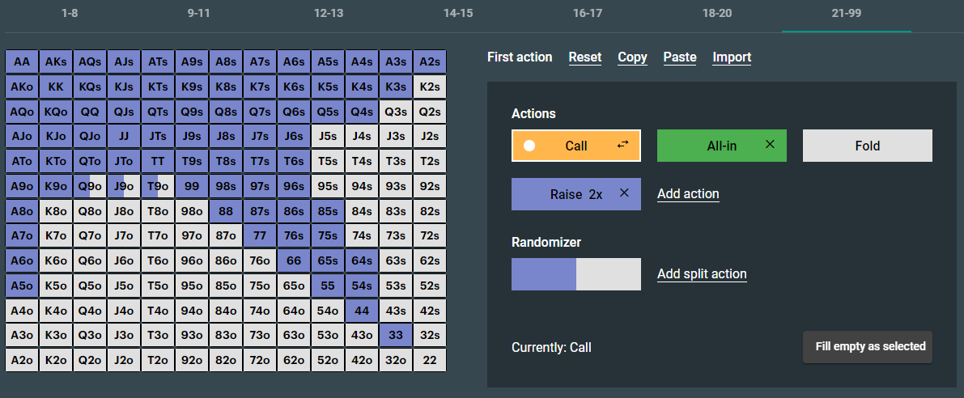The image size is (964, 398).
Task: Remove the All-in action with its X
Action: tap(769, 144)
